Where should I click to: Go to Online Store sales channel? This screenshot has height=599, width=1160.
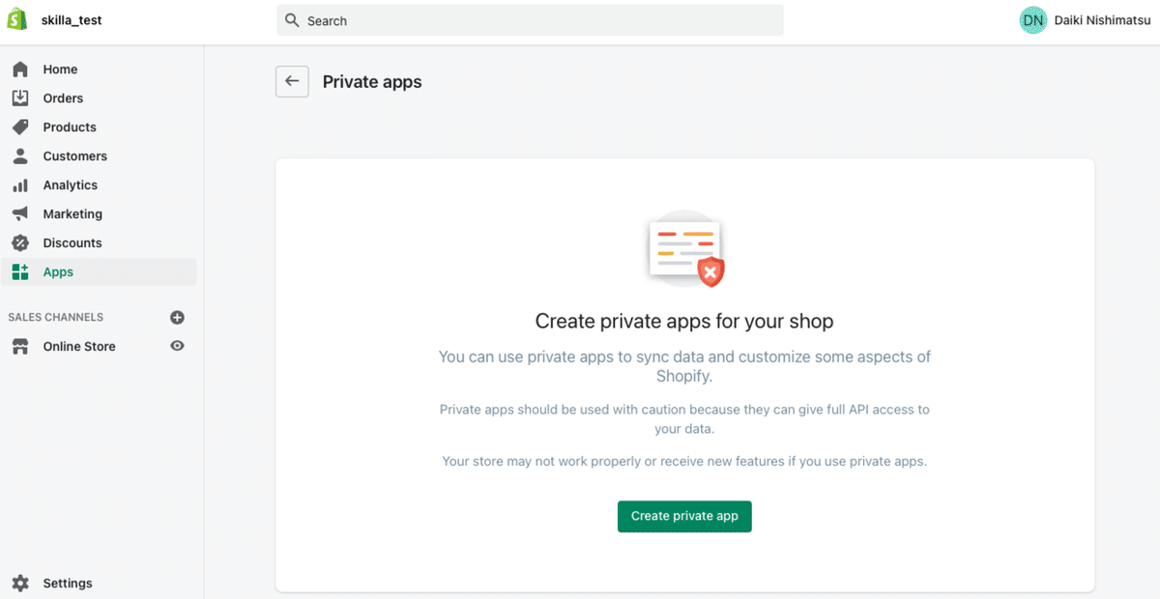[79, 347]
